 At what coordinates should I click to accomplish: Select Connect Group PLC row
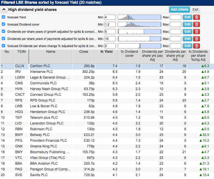[107, 95]
